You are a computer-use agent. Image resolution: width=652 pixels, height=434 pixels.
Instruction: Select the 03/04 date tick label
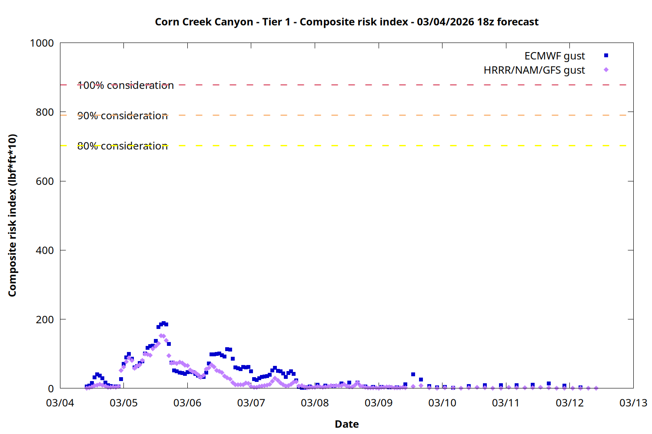point(60,403)
